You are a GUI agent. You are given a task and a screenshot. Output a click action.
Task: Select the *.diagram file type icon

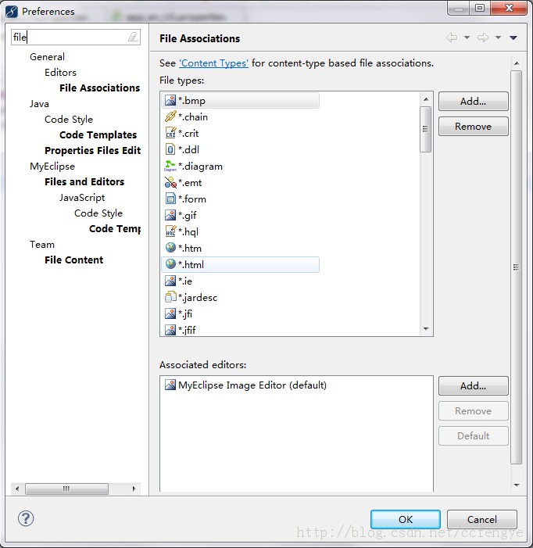[x=170, y=167]
